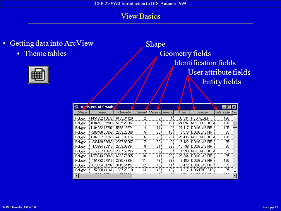Select the New_id column header

[x=167, y=112]
